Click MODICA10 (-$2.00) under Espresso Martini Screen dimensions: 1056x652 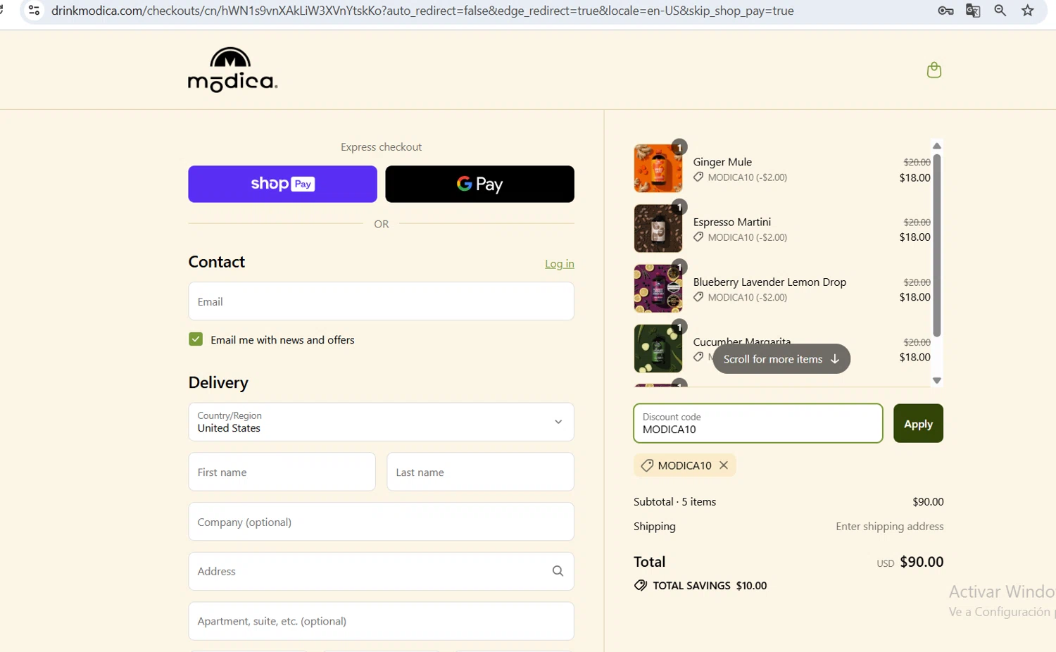747,237
